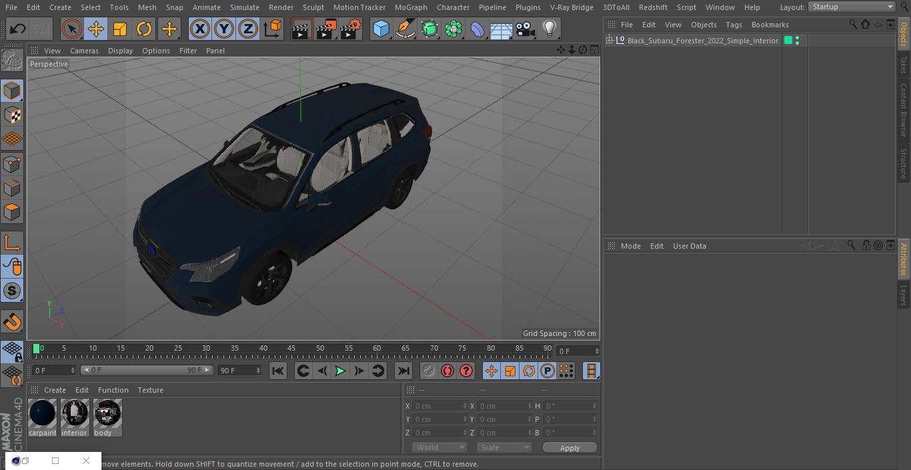The image size is (911, 470).
Task: Open the File menu
Action: [x=11, y=7]
